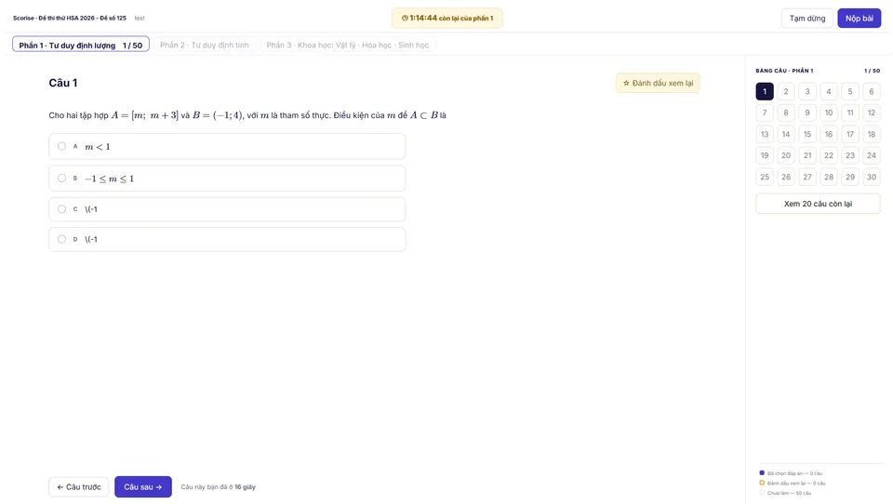Jump to question 10 in the question grid
This screenshot has width=893, height=504.
(829, 113)
